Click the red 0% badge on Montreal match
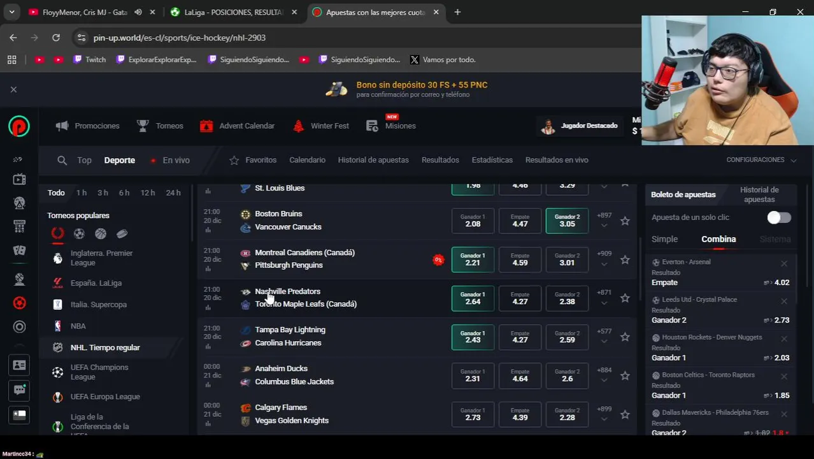814x459 pixels. (x=438, y=260)
